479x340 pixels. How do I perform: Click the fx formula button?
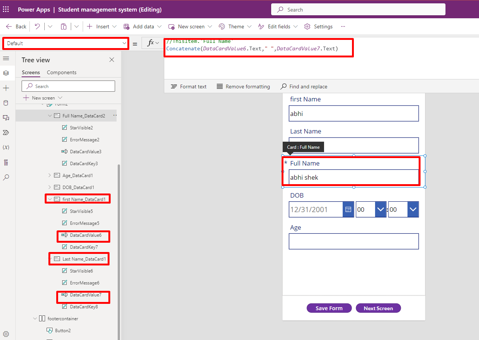click(x=153, y=43)
